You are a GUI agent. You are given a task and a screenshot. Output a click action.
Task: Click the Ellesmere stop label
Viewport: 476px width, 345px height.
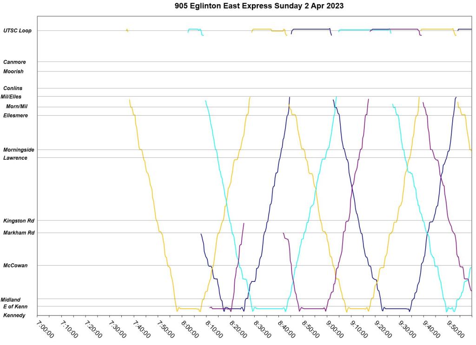(x=15, y=116)
